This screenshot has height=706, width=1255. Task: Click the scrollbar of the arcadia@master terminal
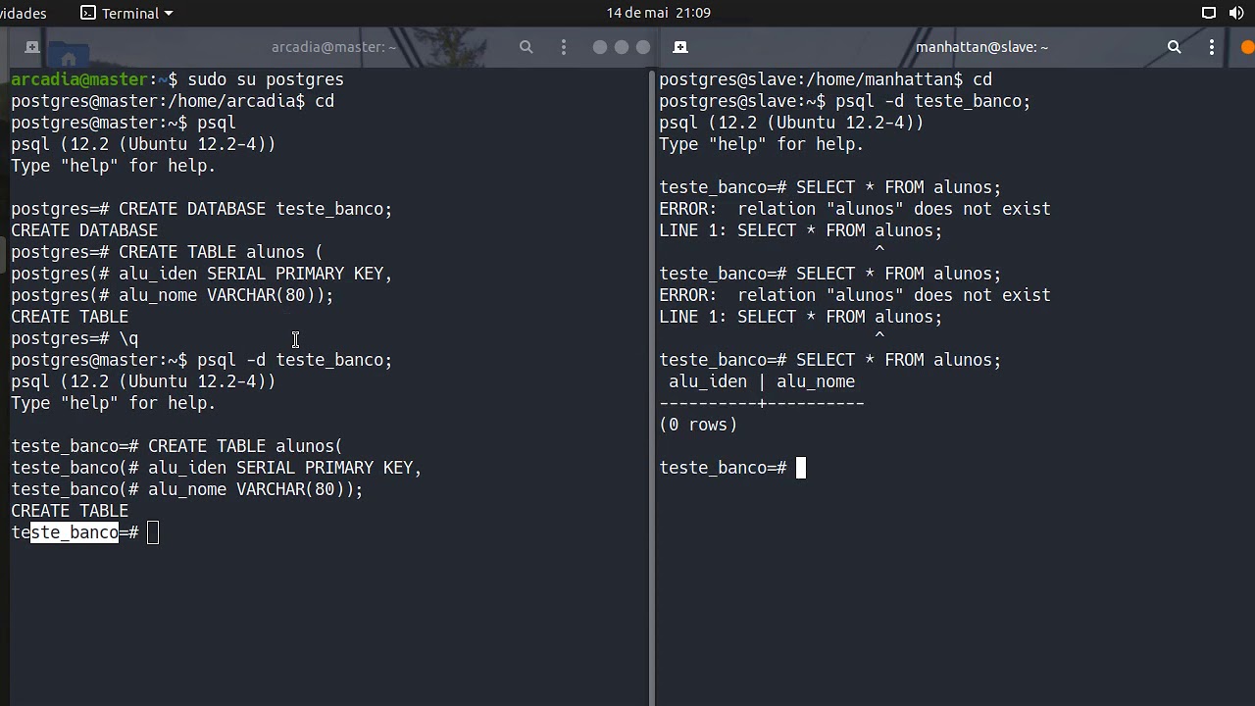tap(651, 387)
